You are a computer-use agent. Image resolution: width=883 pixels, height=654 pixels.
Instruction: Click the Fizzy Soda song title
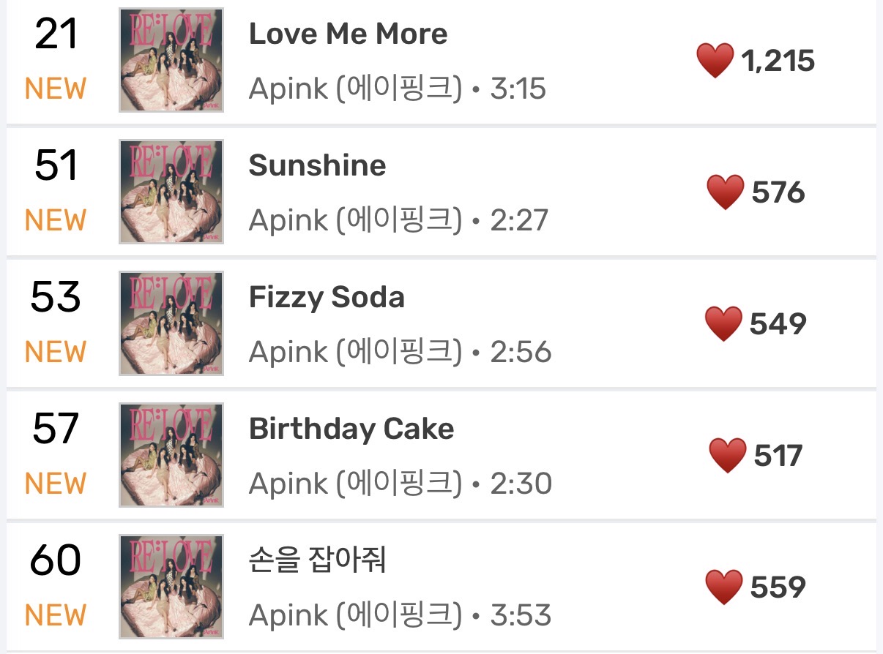[327, 298]
